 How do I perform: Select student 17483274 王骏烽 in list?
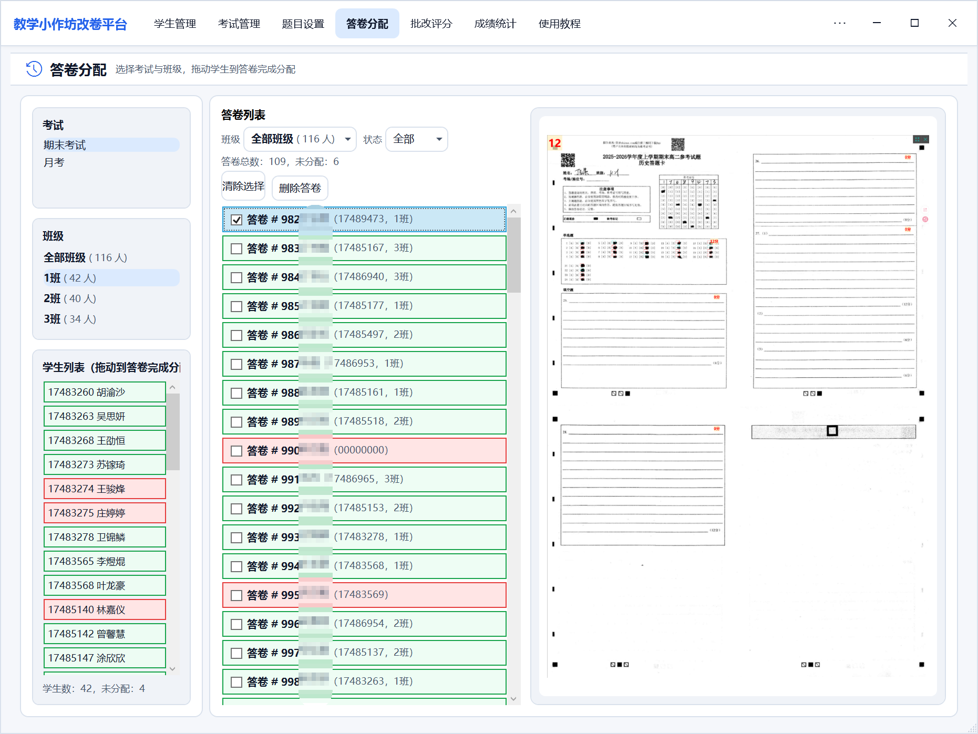(105, 489)
